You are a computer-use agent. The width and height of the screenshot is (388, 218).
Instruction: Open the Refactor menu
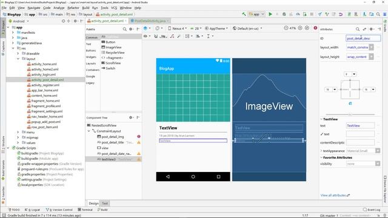73,8
